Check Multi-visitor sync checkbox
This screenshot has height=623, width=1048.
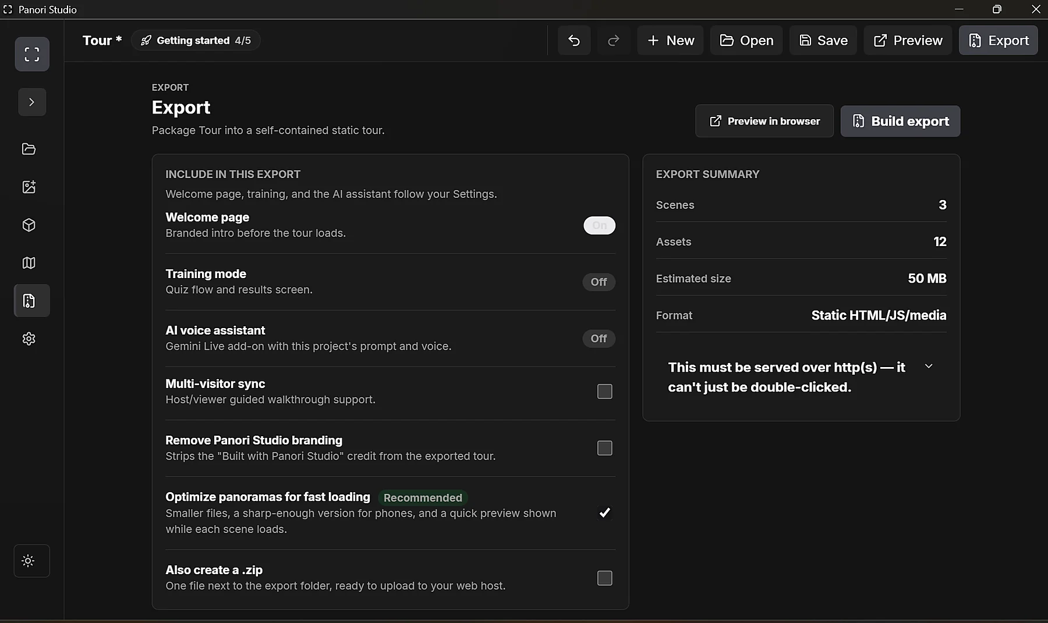(x=605, y=391)
